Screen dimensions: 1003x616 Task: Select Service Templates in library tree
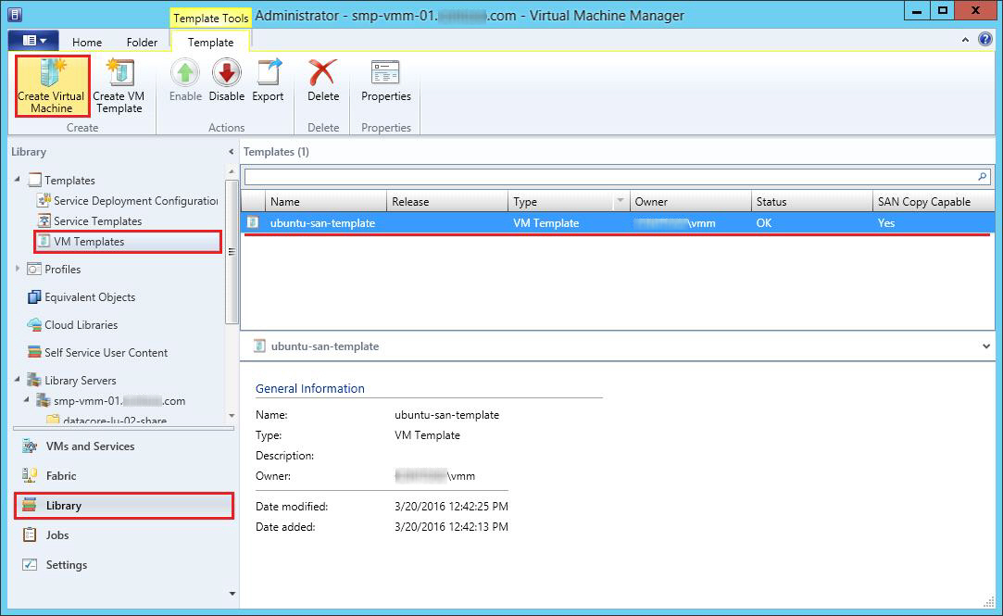[x=97, y=220]
